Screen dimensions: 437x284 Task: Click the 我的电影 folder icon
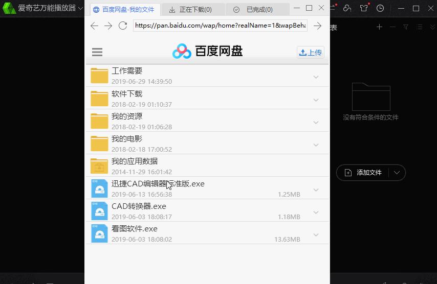[x=99, y=144]
